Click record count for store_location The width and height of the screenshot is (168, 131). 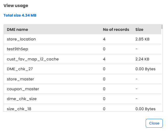click(x=104, y=39)
